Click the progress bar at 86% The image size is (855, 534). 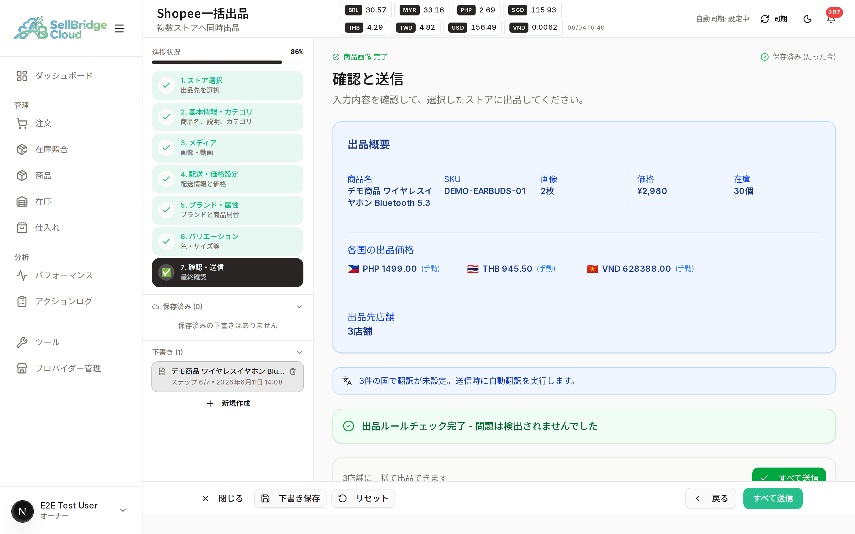tap(227, 62)
